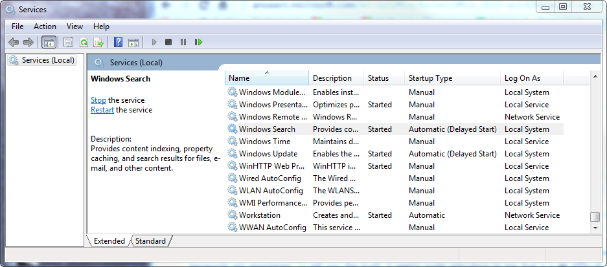Click Restart the service link
This screenshot has width=607, height=267.
(102, 110)
